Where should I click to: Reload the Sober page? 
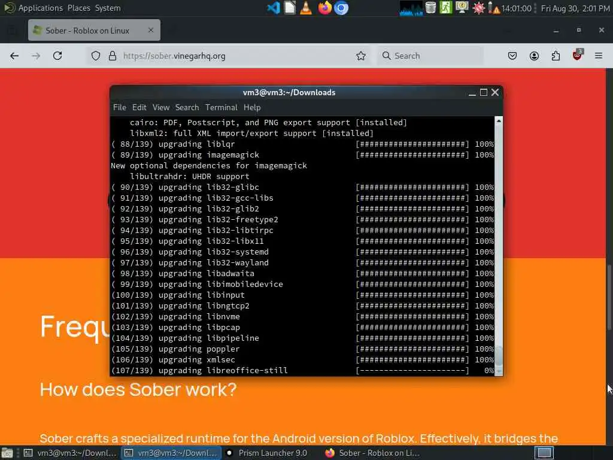(x=57, y=56)
